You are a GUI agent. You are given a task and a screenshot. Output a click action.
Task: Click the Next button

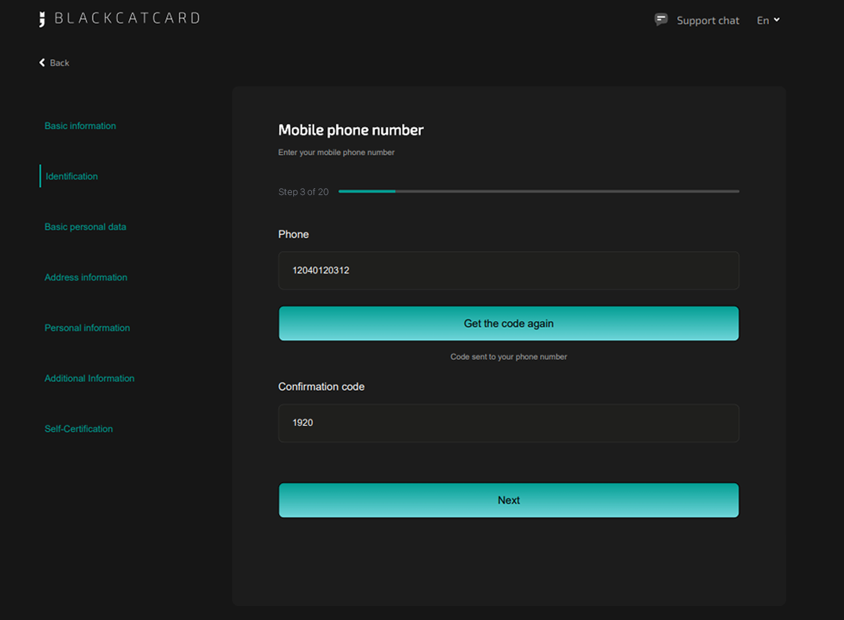point(509,500)
